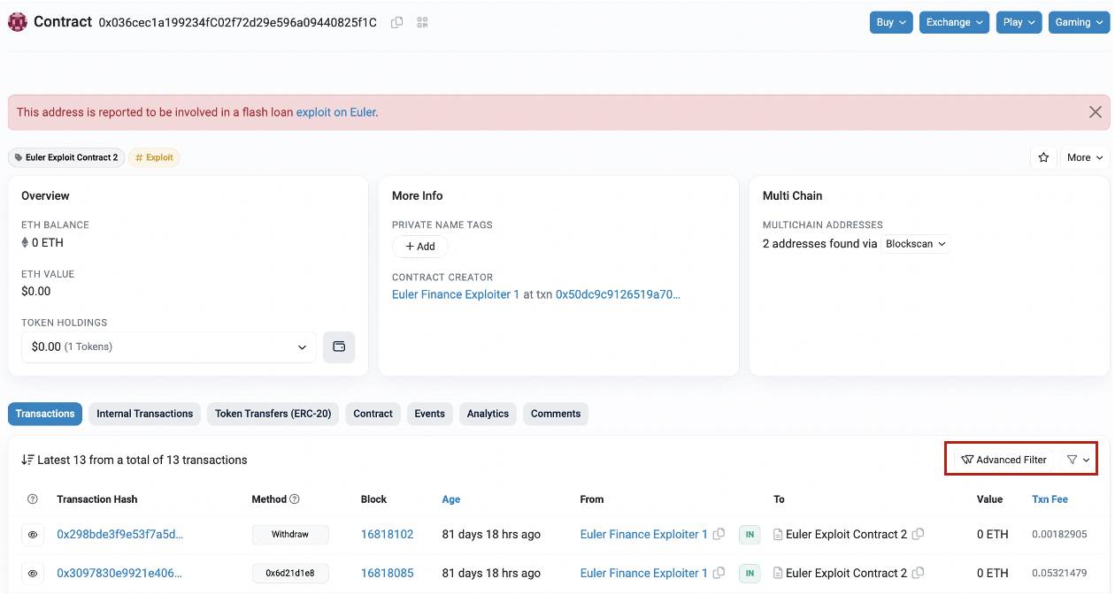
Task: Click the "2 addresses found via" text
Action: 820,244
